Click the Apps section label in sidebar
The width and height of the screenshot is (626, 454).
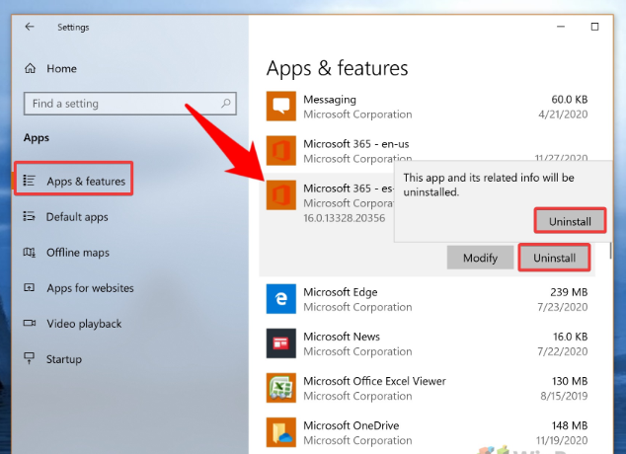[37, 138]
